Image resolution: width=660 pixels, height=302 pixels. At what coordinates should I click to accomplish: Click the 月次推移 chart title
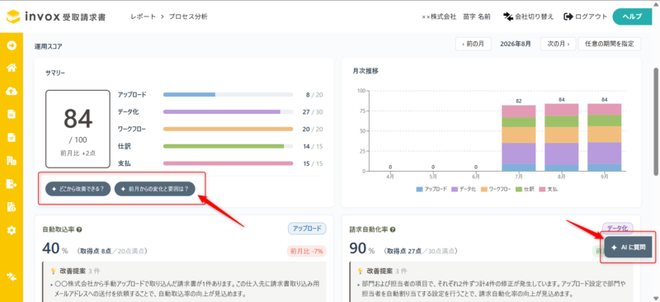tap(365, 71)
